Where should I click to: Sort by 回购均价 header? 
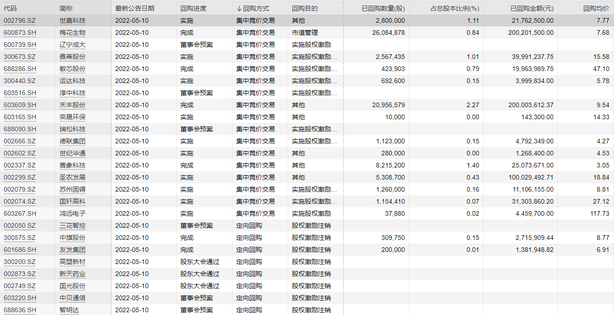pos(596,8)
